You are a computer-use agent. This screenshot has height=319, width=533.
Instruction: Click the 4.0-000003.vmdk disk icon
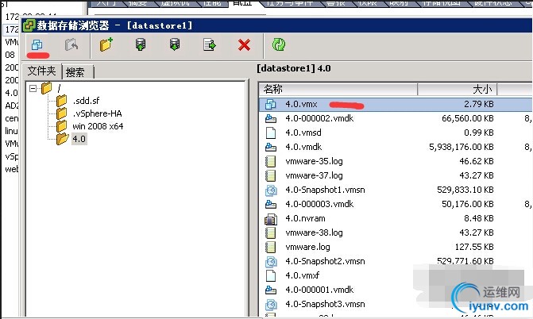click(x=271, y=204)
